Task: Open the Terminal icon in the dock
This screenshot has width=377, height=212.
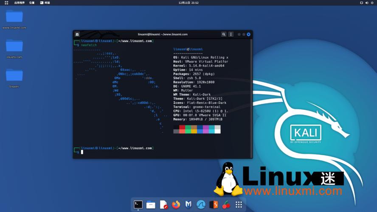Action: (x=138, y=204)
